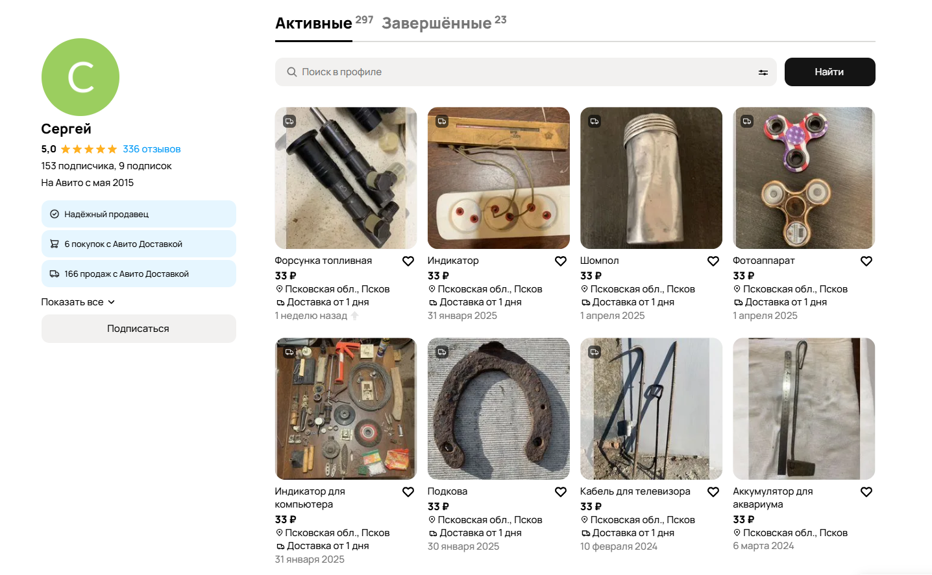Like the Фотоаппарат listing heart icon
This screenshot has width=932, height=575.
pyautogui.click(x=866, y=261)
